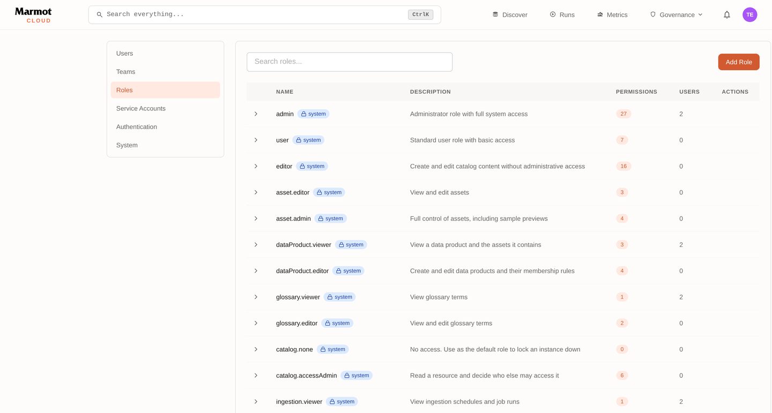The image size is (772, 413).
Task: Focus the Search everything field
Action: 264,15
